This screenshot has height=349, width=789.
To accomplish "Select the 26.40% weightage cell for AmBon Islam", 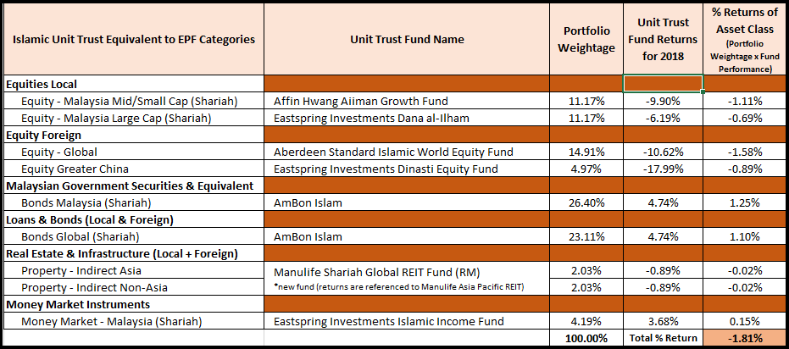I will [x=586, y=203].
